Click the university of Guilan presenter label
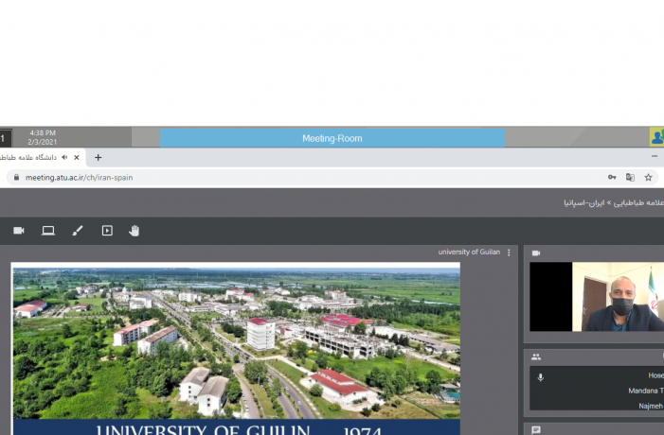This screenshot has height=435, width=664. 469,252
